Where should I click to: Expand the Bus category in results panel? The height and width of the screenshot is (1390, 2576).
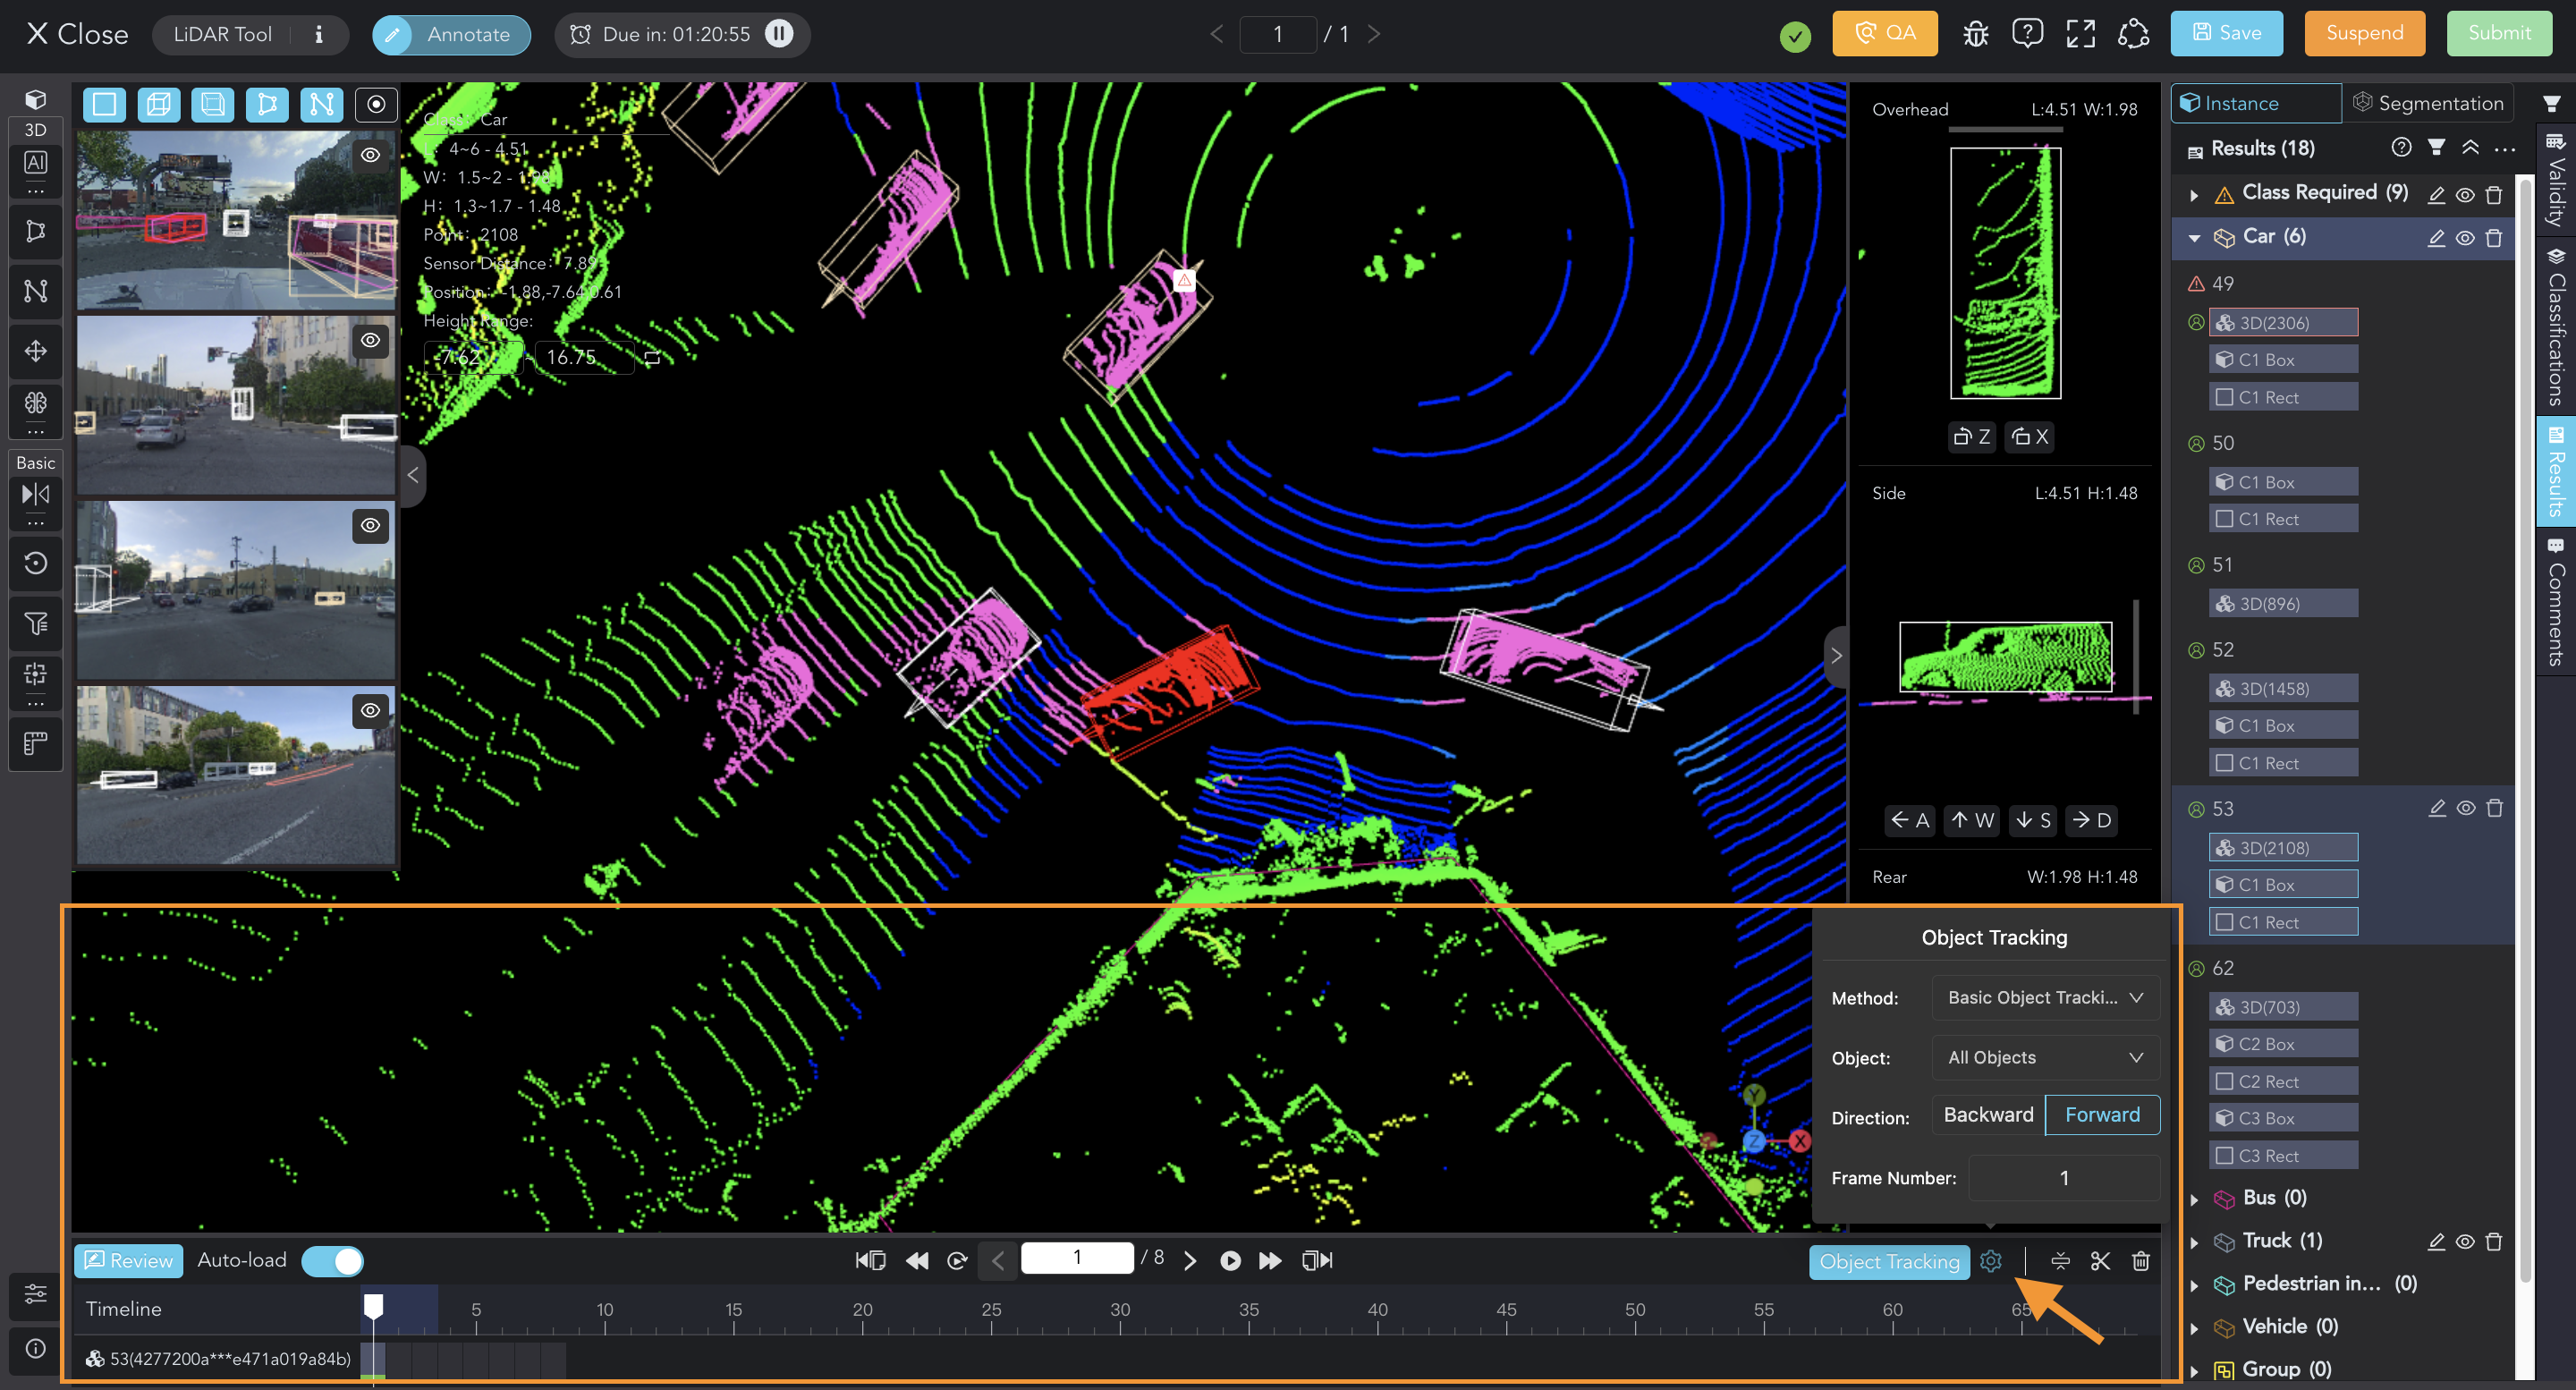(2196, 1199)
